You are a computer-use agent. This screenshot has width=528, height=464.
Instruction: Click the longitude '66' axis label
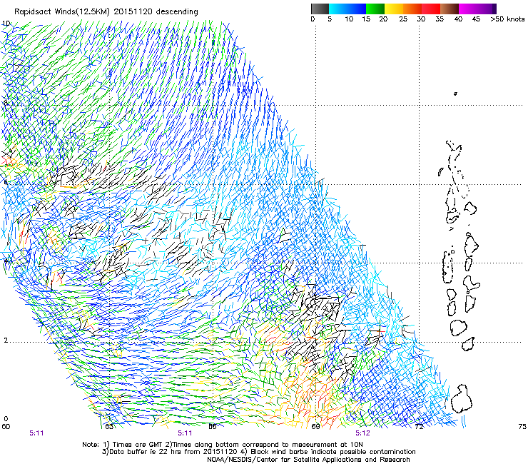tap(213, 427)
